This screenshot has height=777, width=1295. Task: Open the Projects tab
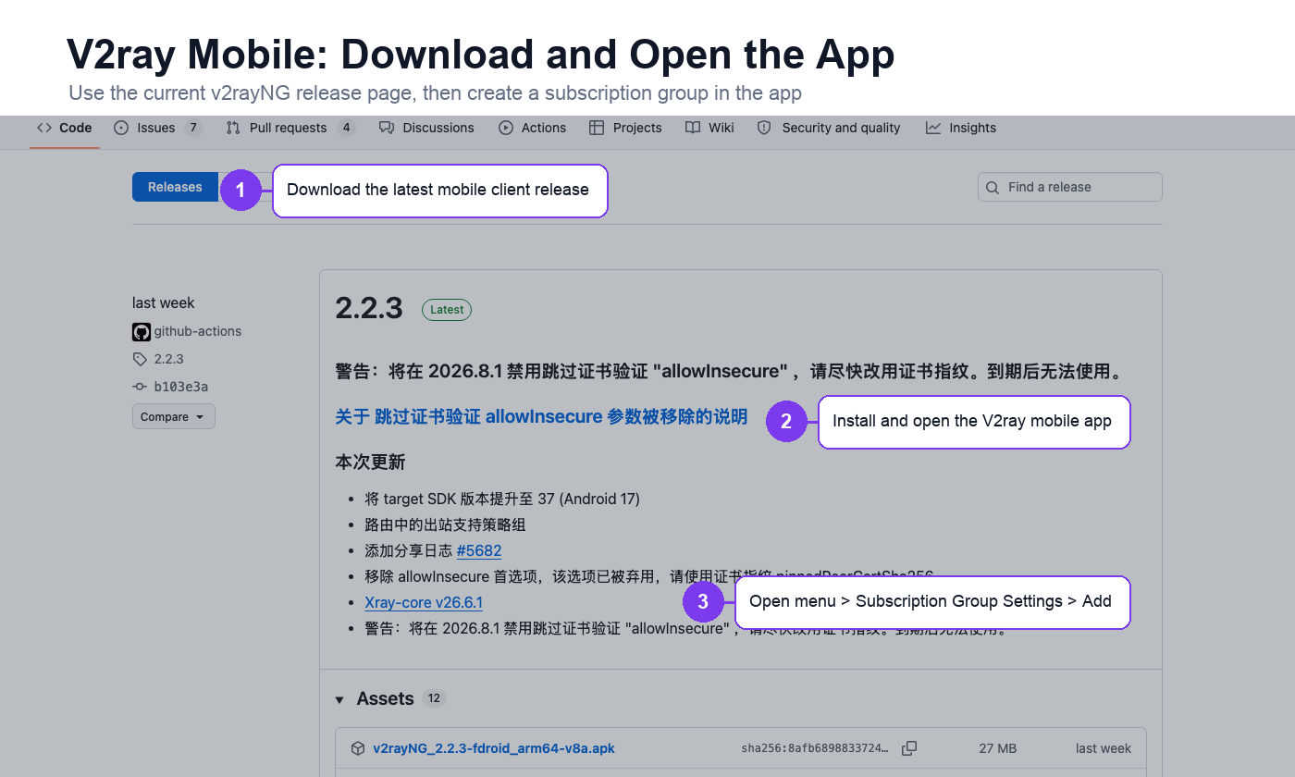[625, 128]
